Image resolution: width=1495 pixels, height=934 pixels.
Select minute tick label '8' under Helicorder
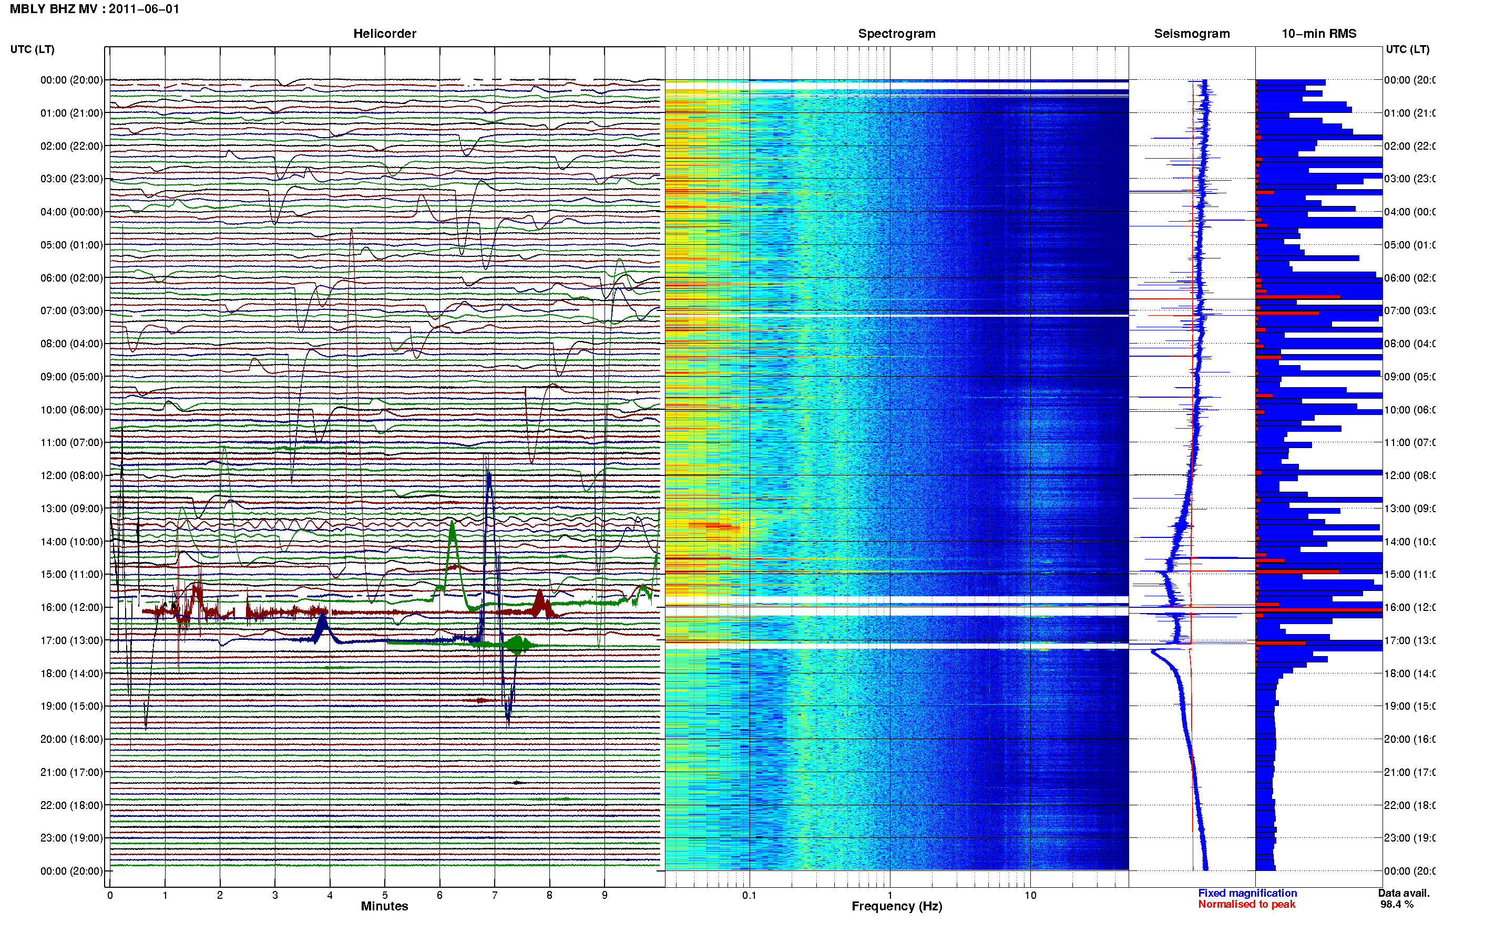[549, 895]
